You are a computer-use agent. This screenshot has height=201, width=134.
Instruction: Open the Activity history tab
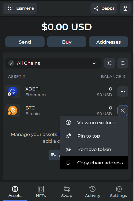[x=93, y=192]
